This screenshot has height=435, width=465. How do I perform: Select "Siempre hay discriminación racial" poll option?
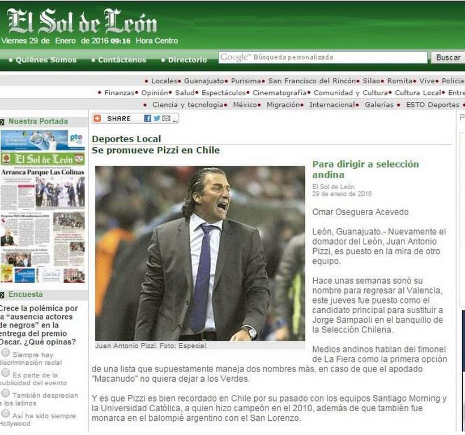click(5, 353)
